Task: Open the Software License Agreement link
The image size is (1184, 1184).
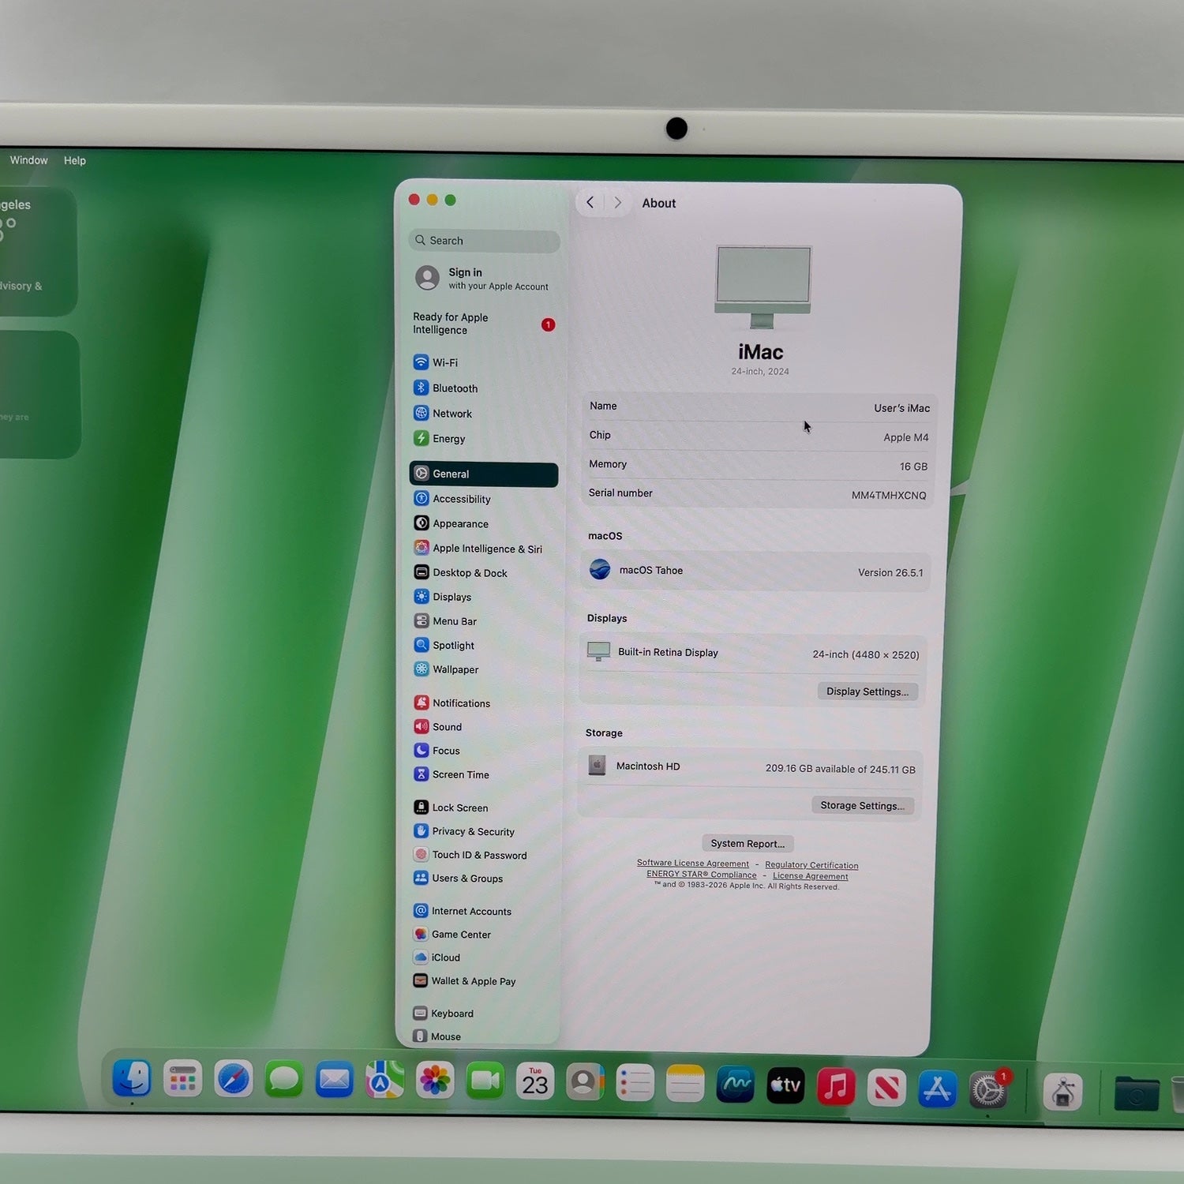Action: coord(693,864)
